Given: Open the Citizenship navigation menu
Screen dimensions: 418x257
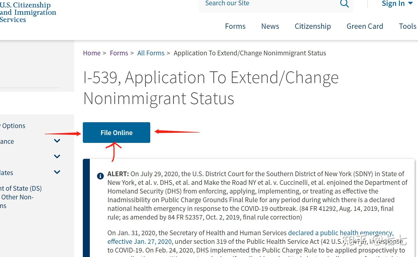Looking at the screenshot, I should 313,26.
